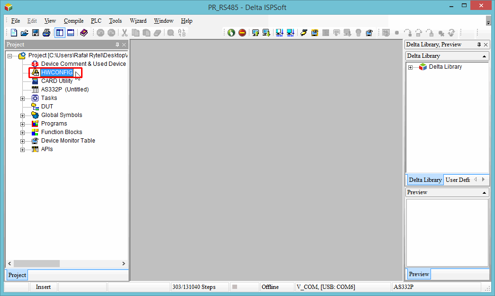Click the red Stop PLC icon
Image resolution: width=495 pixels, height=296 pixels.
[x=242, y=33]
